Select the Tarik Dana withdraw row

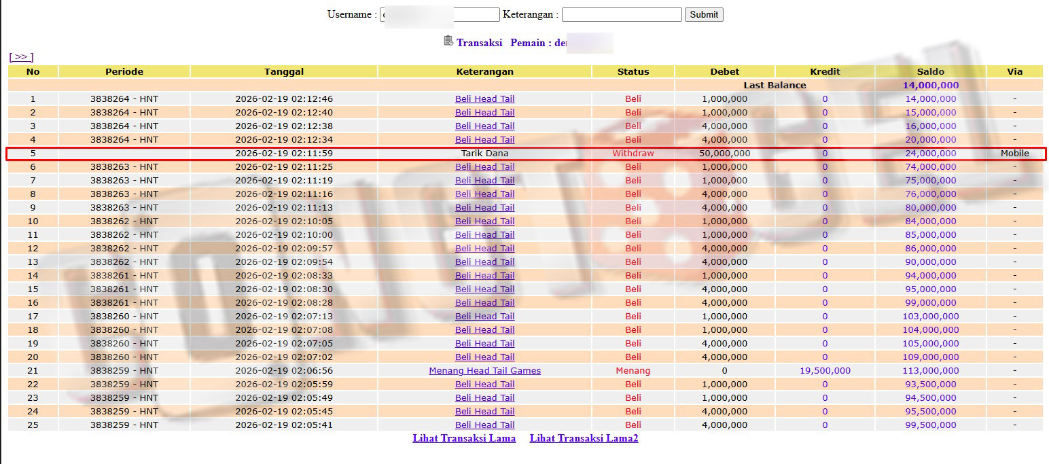tap(526, 153)
